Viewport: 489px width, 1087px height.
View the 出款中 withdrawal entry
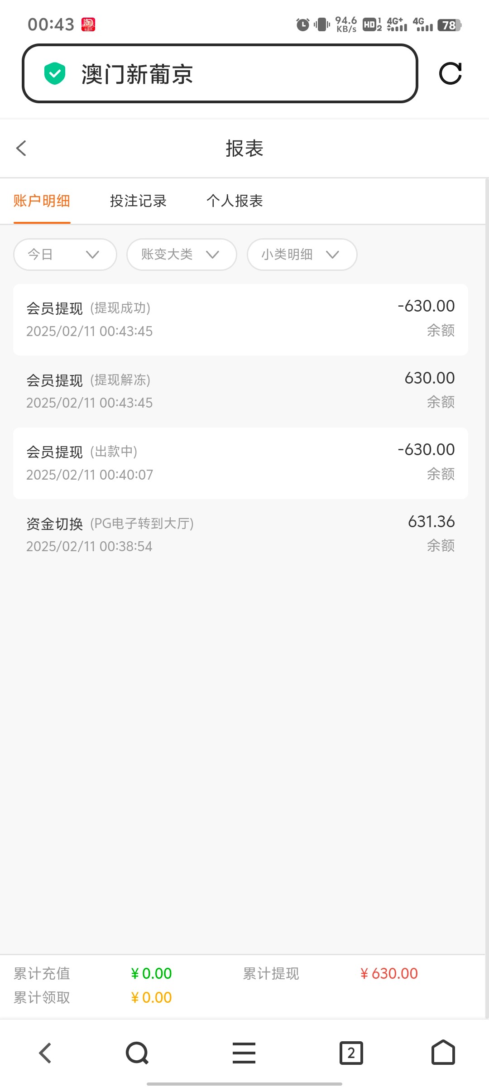coord(240,463)
